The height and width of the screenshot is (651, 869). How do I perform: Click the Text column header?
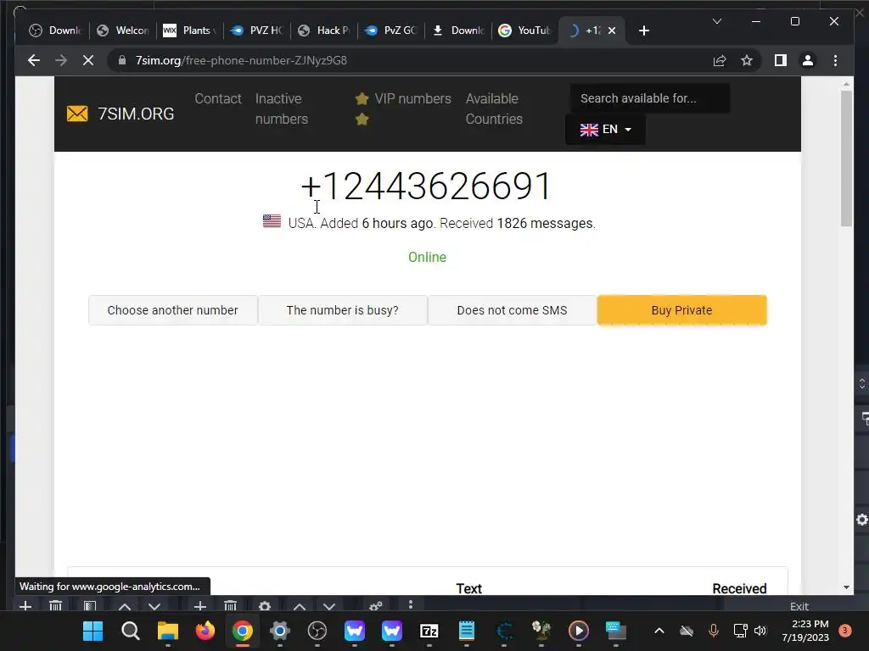tap(468, 588)
